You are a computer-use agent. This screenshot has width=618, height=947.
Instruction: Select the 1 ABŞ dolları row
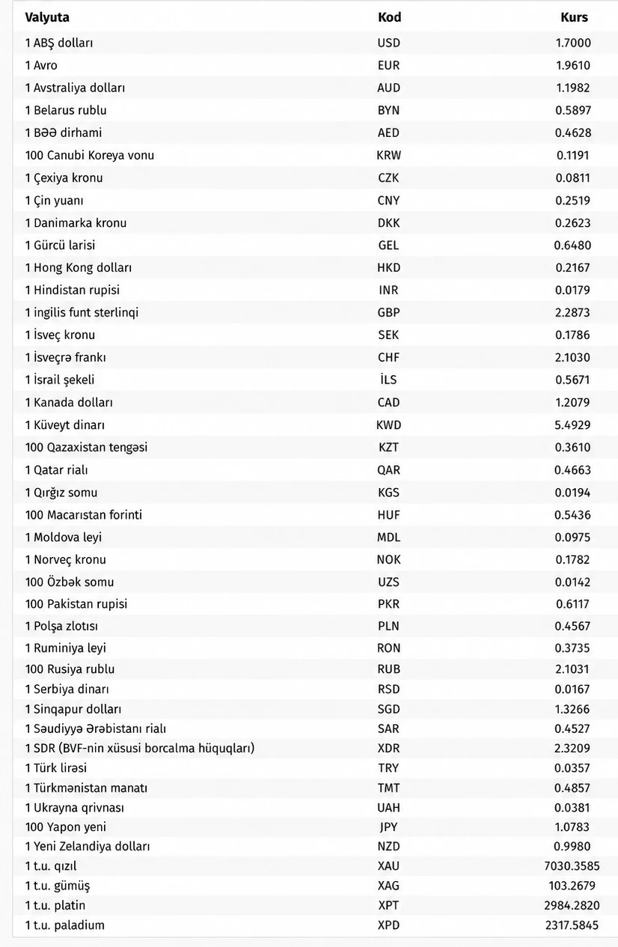click(x=315, y=43)
